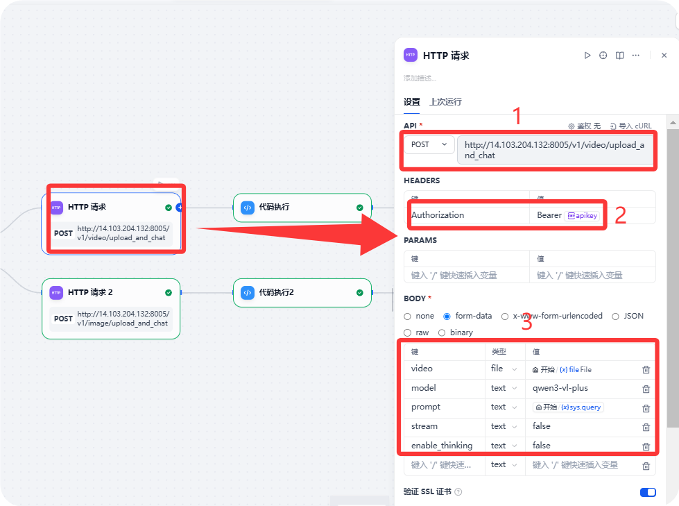Switch to the 上次运行 tab
The height and width of the screenshot is (506, 679).
point(445,102)
